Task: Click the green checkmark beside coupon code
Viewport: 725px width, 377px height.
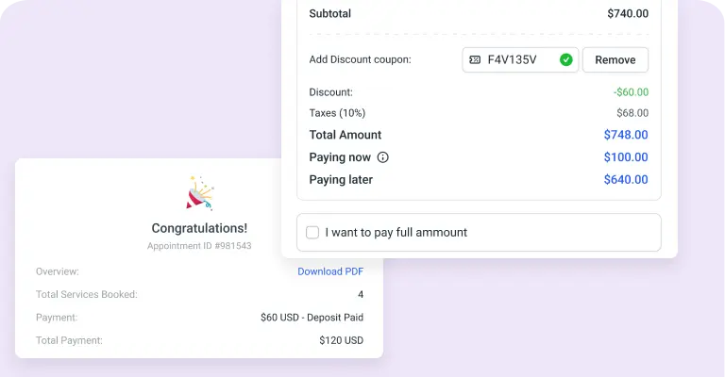Action: click(566, 59)
